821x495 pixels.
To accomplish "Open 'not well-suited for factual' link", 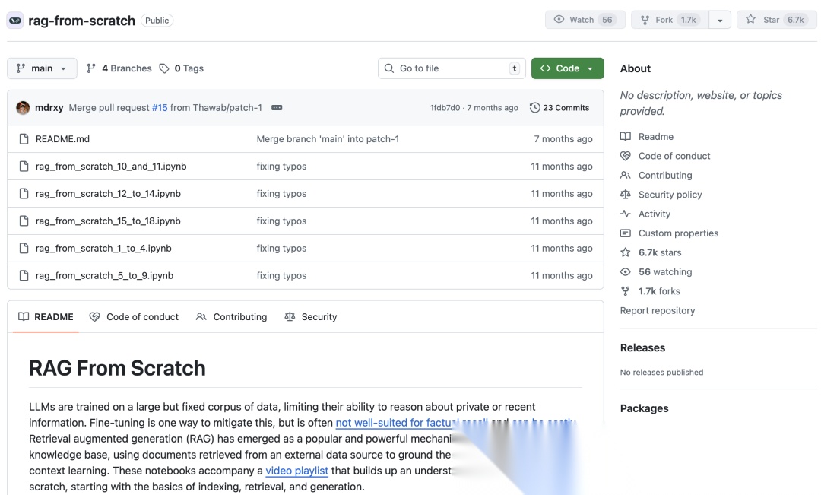I will (x=397, y=422).
